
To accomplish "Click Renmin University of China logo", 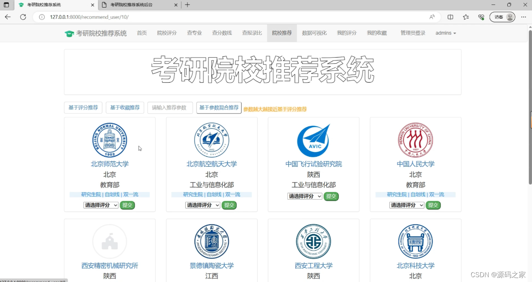I will [x=415, y=140].
